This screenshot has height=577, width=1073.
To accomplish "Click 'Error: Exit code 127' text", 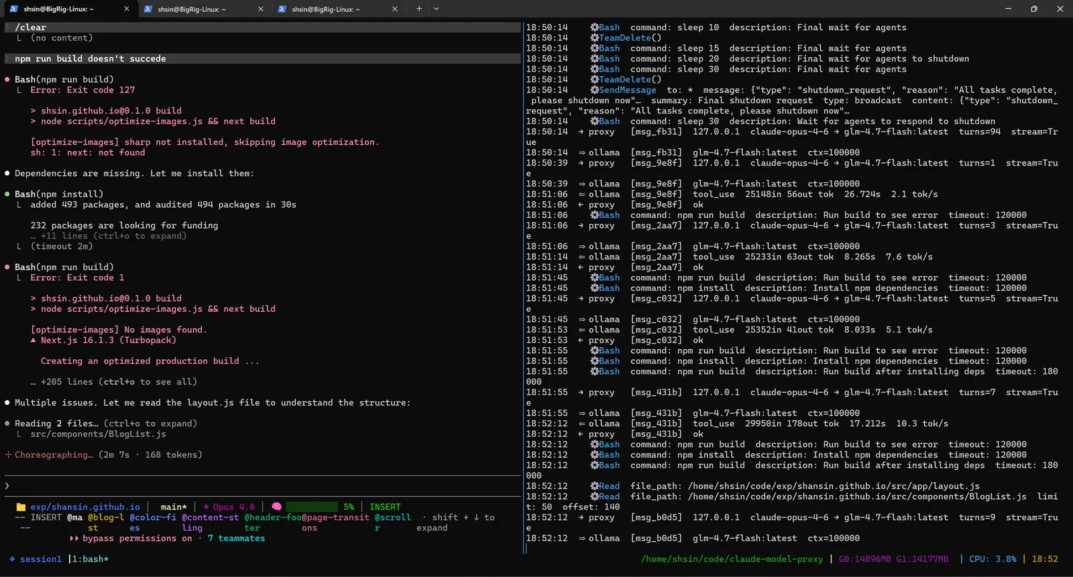I will click(x=82, y=90).
